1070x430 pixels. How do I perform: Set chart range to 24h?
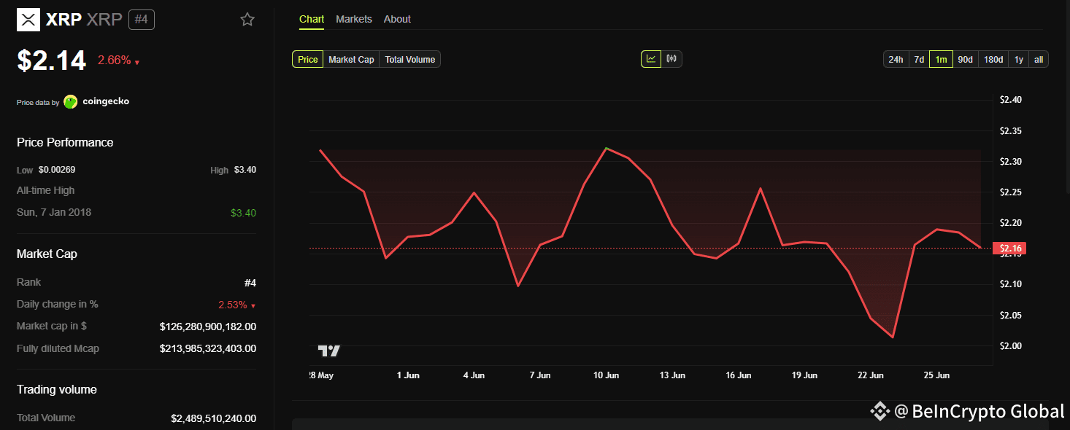coord(896,60)
